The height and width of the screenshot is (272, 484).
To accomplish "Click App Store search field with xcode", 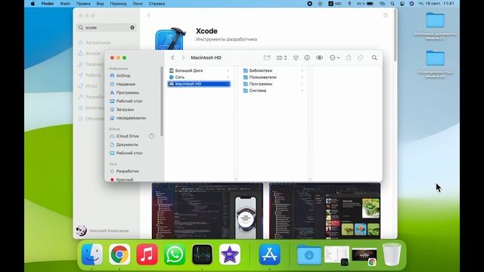I will (106, 27).
